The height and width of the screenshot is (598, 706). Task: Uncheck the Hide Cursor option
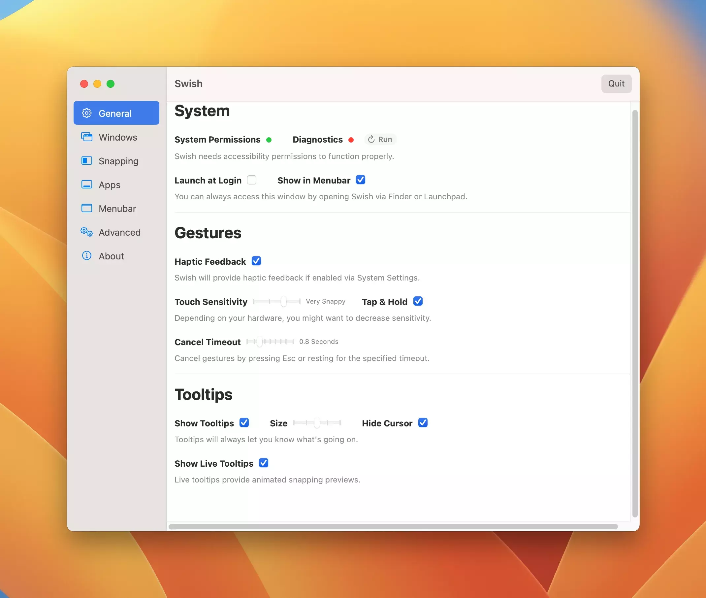click(423, 423)
